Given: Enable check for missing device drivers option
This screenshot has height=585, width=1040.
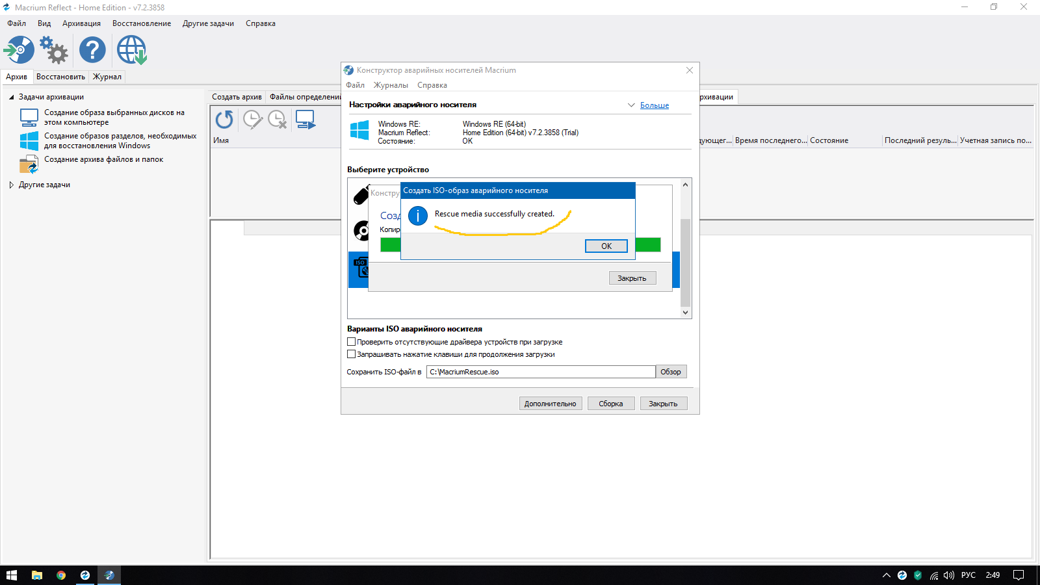Looking at the screenshot, I should click(352, 342).
